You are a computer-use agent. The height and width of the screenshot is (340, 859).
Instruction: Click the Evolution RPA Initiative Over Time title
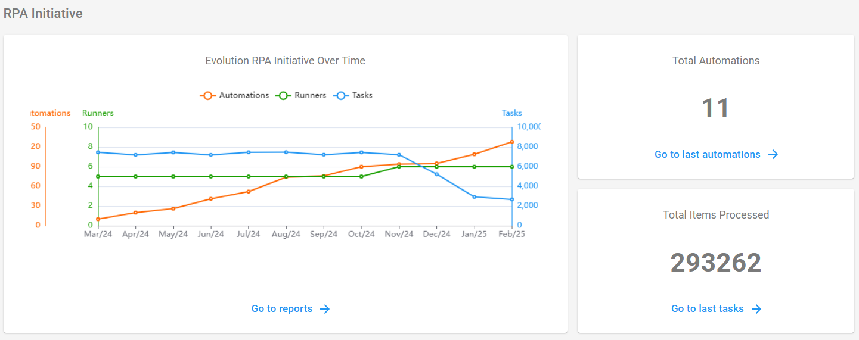point(285,61)
